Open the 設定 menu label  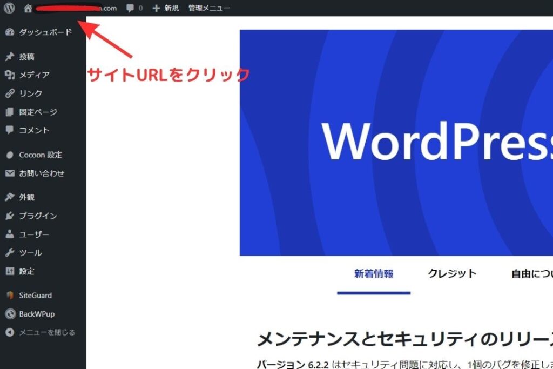click(x=27, y=271)
